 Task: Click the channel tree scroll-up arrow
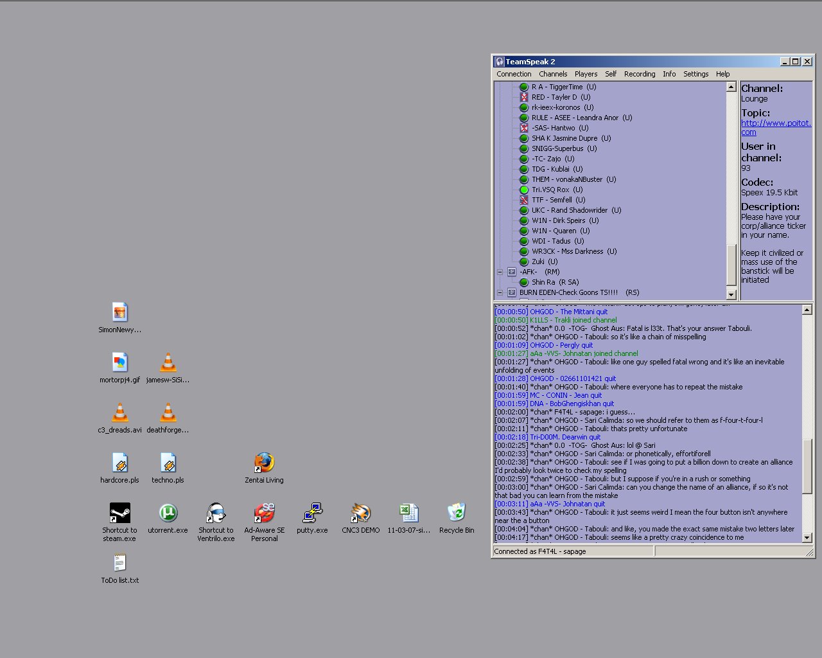coord(731,87)
